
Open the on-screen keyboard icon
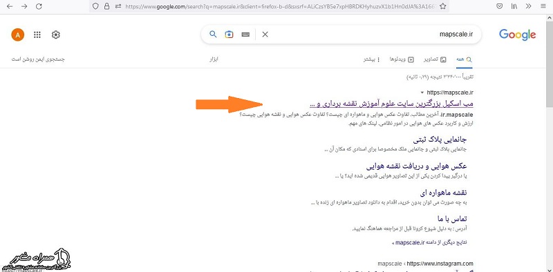(246, 35)
